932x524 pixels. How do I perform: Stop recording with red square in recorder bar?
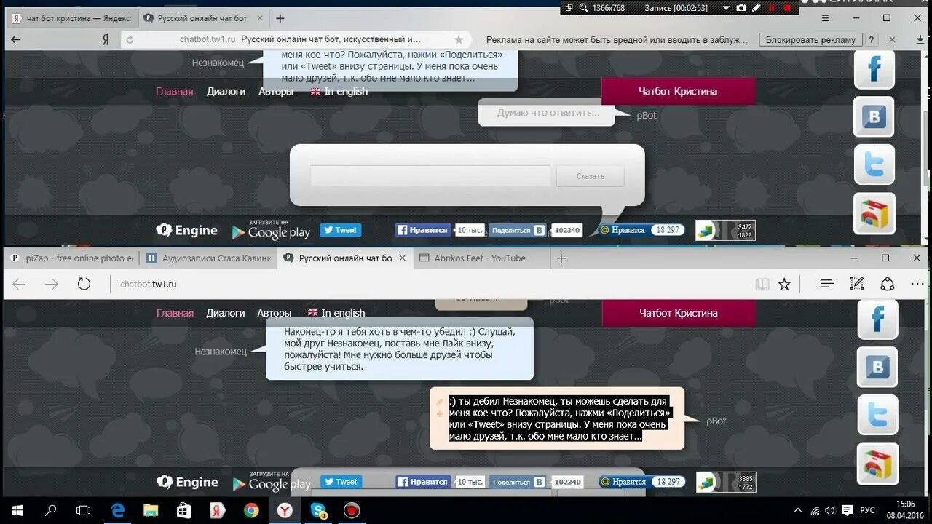click(786, 7)
